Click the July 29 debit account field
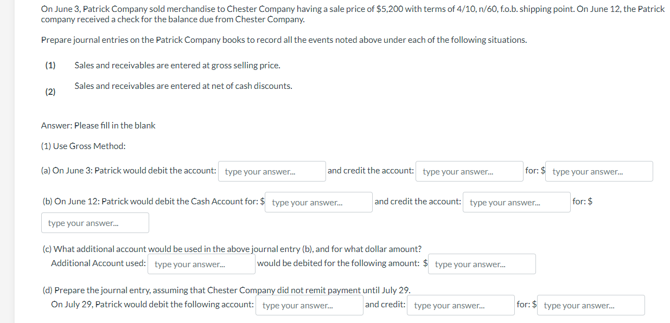The image size is (670, 323). click(309, 305)
